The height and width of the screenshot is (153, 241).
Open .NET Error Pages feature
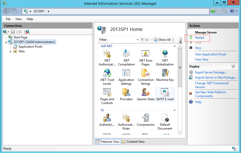pos(145,54)
